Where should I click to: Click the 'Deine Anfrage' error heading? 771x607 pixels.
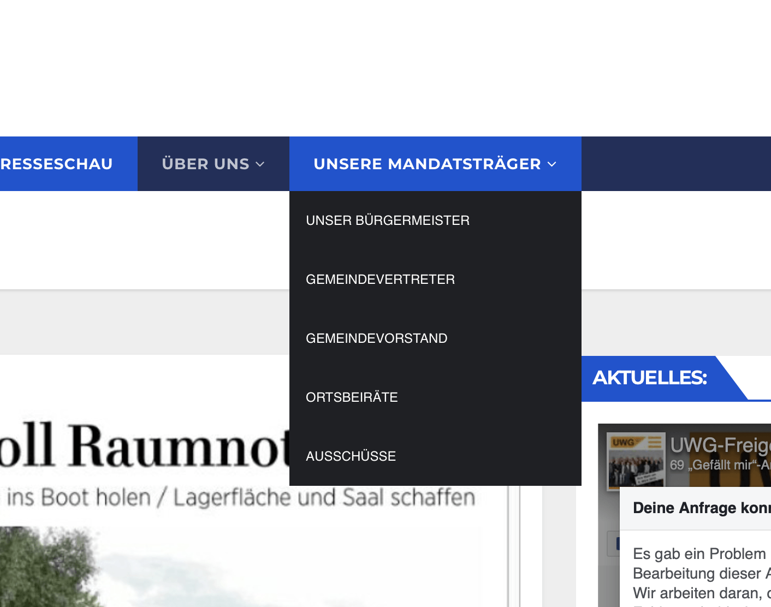pos(702,508)
